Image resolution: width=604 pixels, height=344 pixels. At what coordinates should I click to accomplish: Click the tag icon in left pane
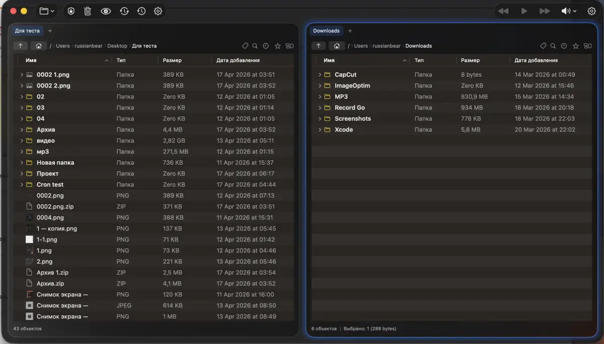click(x=245, y=46)
